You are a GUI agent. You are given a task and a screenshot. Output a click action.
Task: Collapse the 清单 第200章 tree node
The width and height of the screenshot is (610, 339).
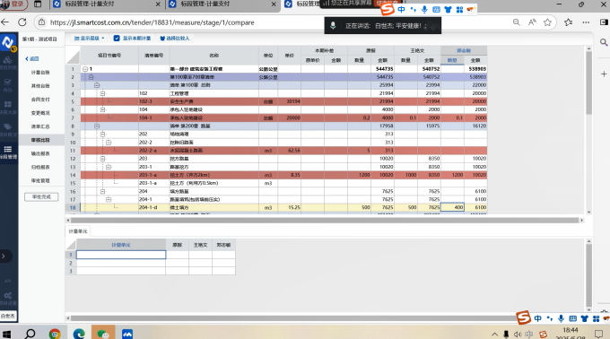tap(97, 126)
